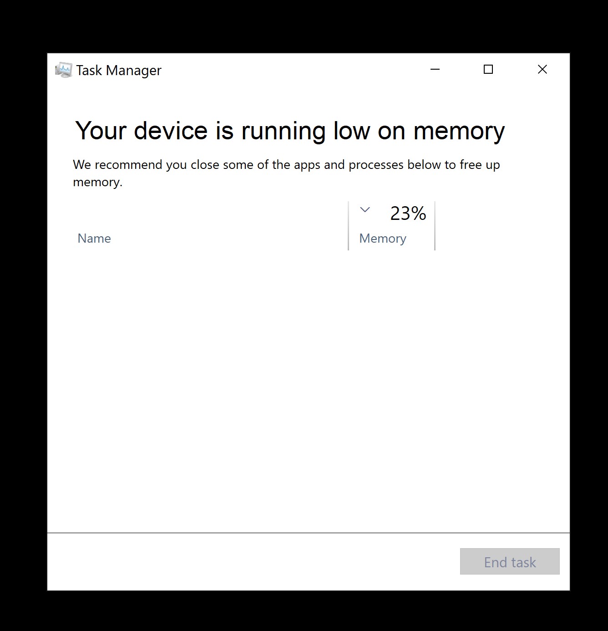Grab the column divider left of Memory
The height and width of the screenshot is (631, 608).
click(348, 226)
